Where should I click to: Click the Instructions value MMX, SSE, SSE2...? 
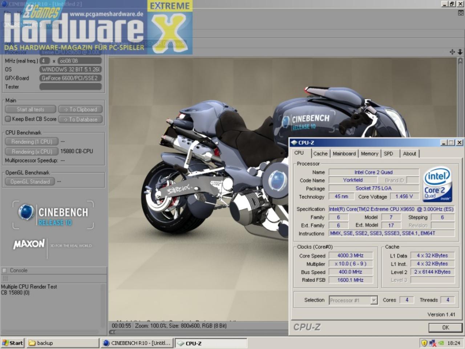pos(392,233)
